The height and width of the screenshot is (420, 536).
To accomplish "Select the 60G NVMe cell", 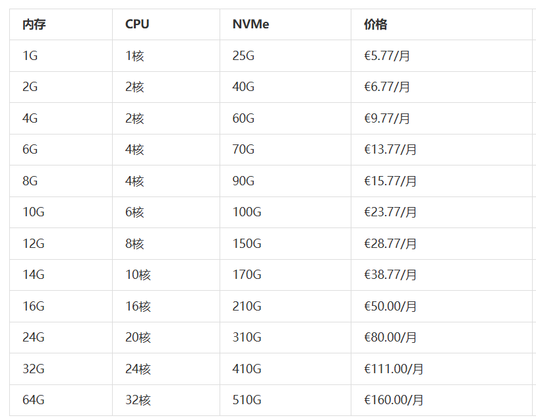I will [243, 119].
